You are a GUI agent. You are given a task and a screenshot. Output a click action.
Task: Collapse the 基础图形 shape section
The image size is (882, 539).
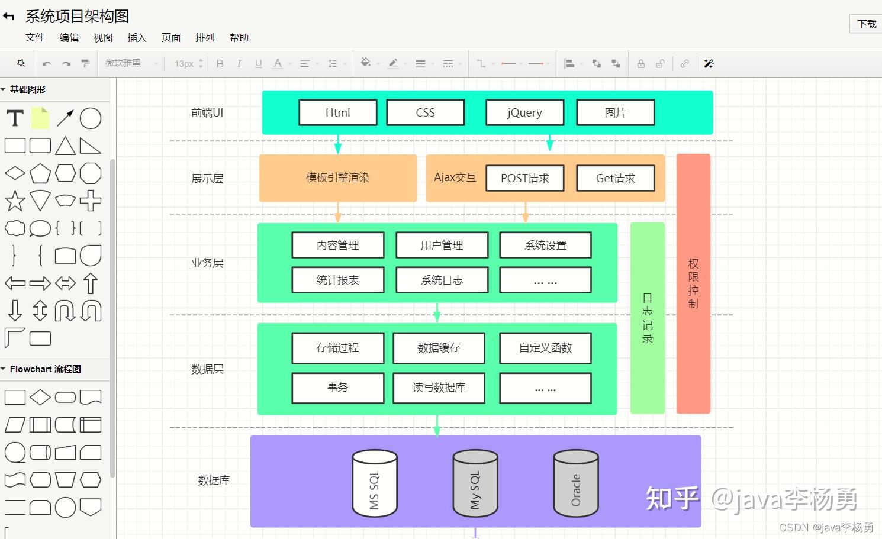pyautogui.click(x=6, y=89)
